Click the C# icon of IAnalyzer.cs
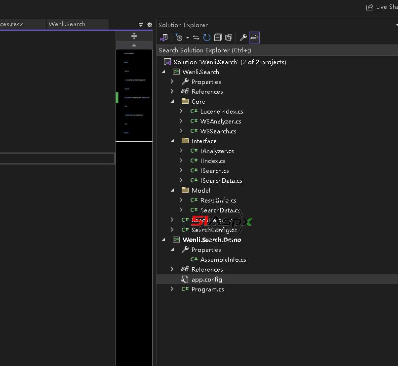The width and height of the screenshot is (398, 366). pyautogui.click(x=194, y=151)
